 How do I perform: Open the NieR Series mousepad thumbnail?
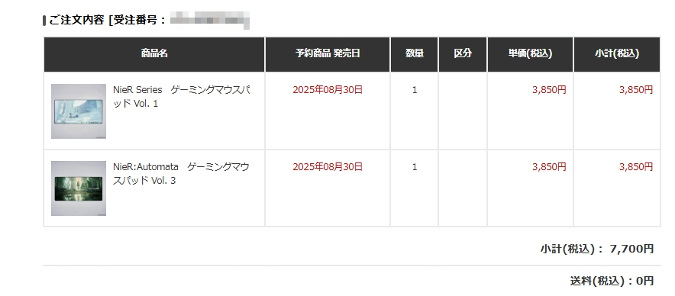79,111
